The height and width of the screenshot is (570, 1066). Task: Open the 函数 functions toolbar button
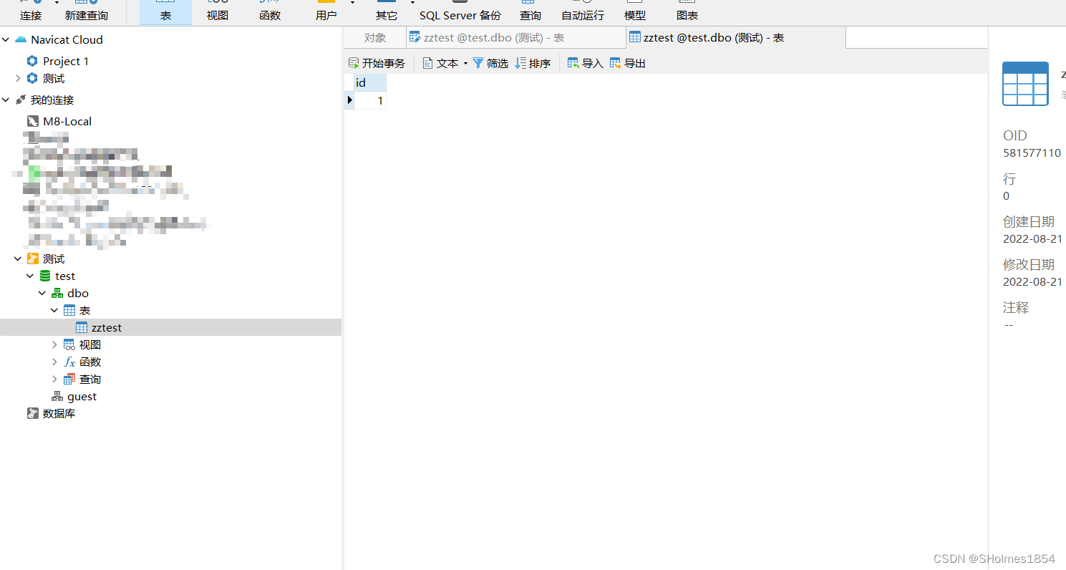270,12
